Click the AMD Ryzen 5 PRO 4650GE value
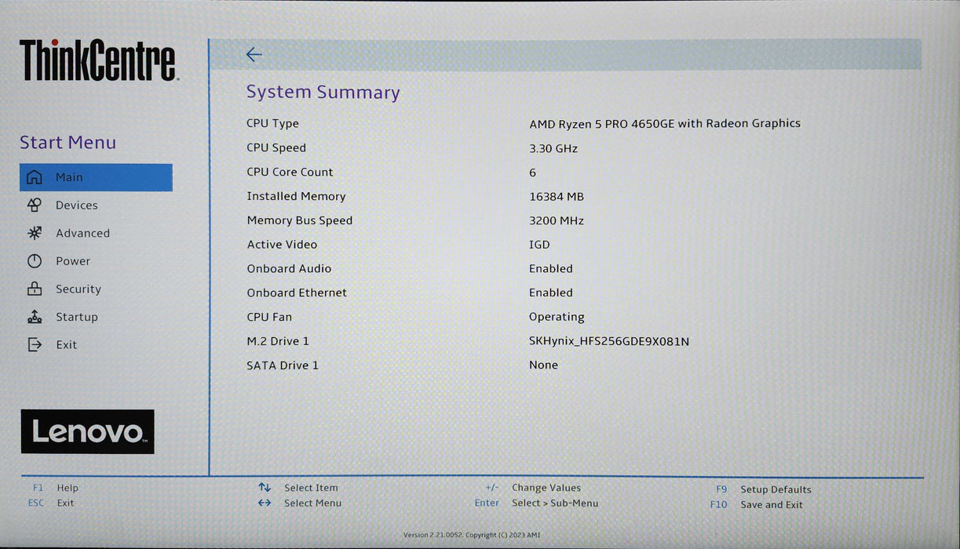Image resolution: width=960 pixels, height=549 pixels. pos(665,123)
